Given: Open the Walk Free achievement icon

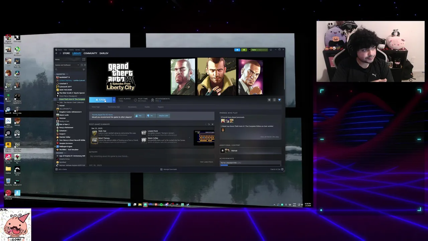Looking at the screenshot, I should pyautogui.click(x=95, y=133).
